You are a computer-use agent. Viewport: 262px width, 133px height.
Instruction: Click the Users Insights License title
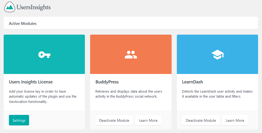[x=31, y=82]
